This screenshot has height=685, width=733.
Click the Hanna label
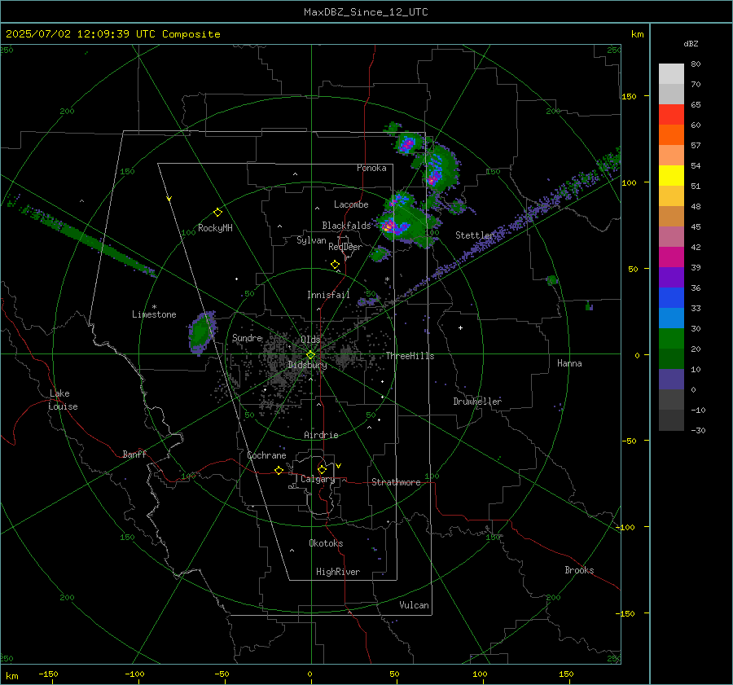pyautogui.click(x=569, y=363)
